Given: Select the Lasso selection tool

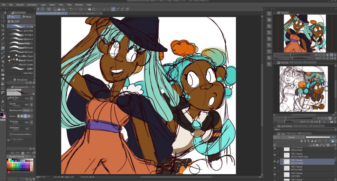Looking at the screenshot, I should [x=3, y=43].
